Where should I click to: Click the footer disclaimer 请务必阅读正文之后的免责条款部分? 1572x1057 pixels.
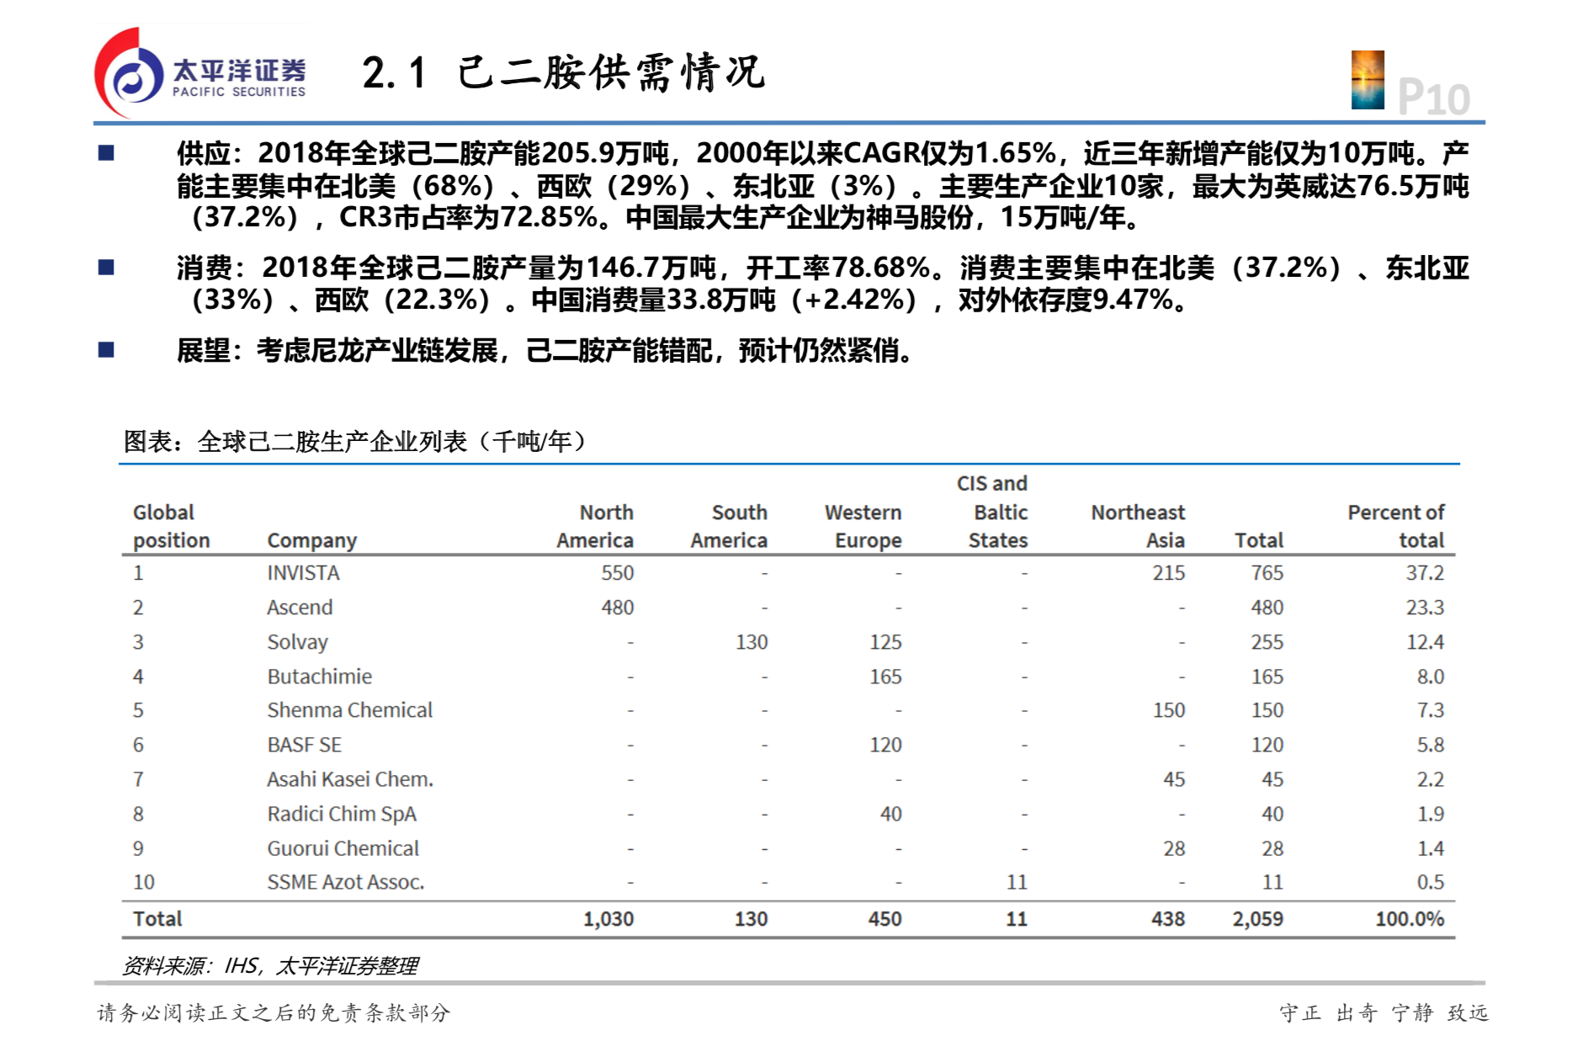pyautogui.click(x=274, y=1012)
